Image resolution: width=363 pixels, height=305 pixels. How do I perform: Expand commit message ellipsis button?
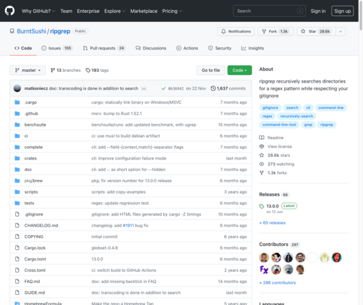pyautogui.click(x=144, y=88)
